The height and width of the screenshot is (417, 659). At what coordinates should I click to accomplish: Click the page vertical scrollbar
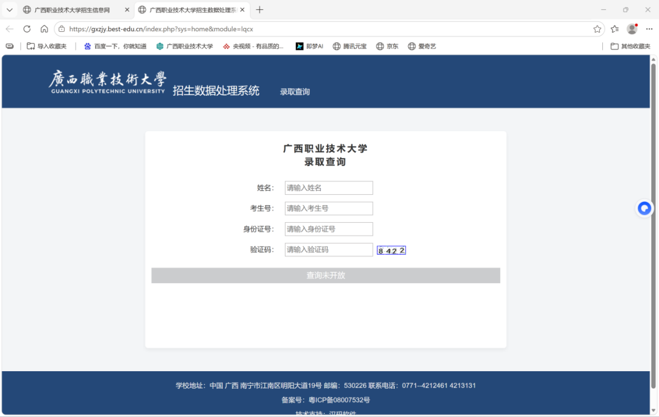653,226
